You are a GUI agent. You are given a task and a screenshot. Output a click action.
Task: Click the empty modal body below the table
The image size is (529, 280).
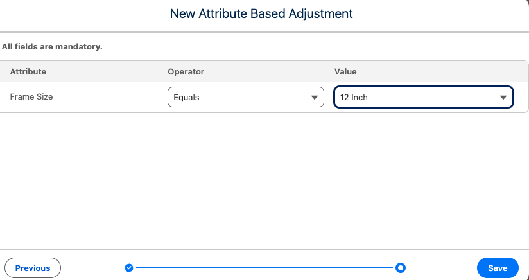263,180
